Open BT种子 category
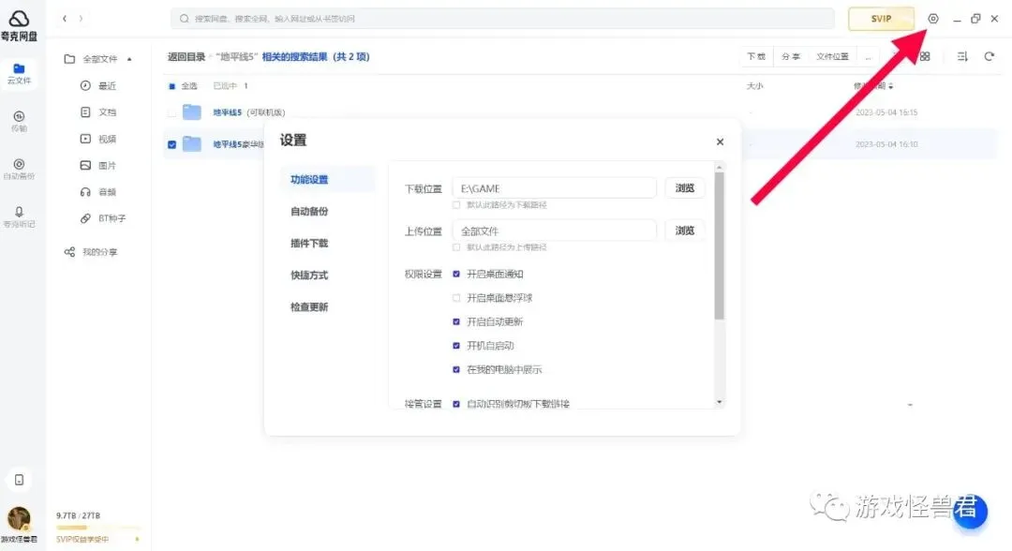This screenshot has width=1012, height=551. (103, 218)
